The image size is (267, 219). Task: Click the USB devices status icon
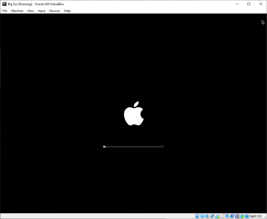tap(217, 216)
